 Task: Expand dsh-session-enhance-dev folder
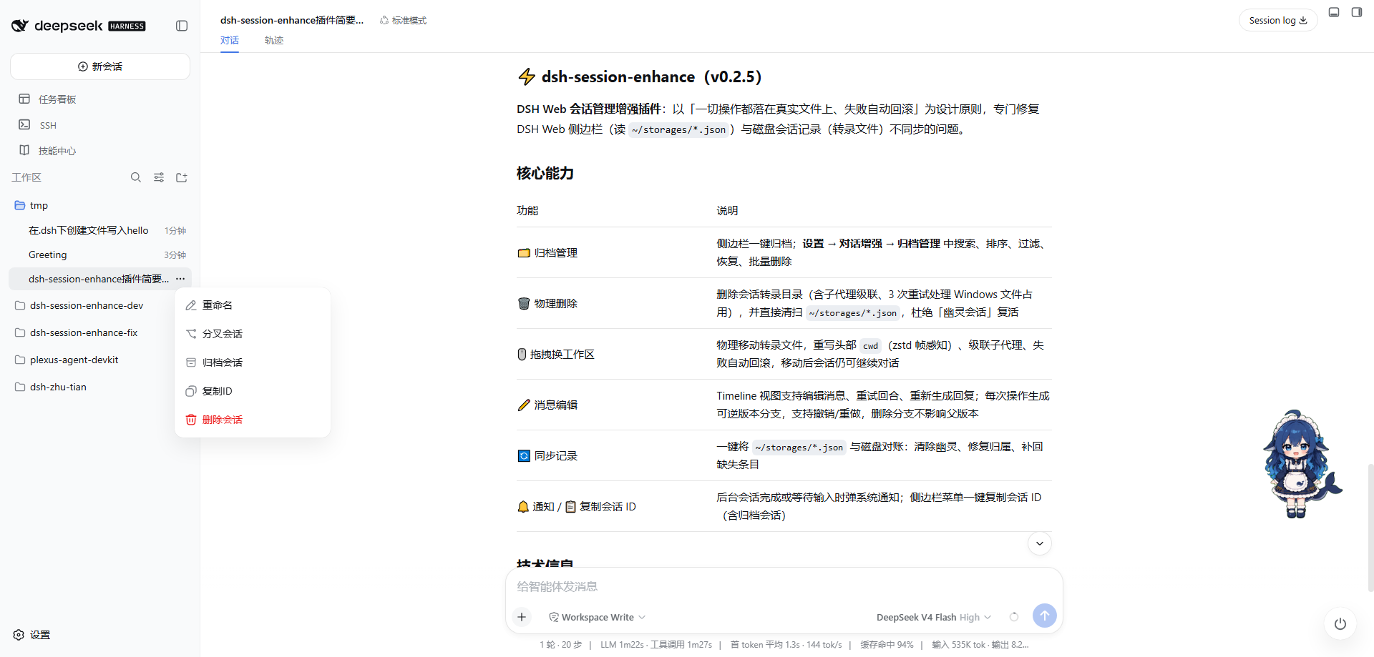87,305
